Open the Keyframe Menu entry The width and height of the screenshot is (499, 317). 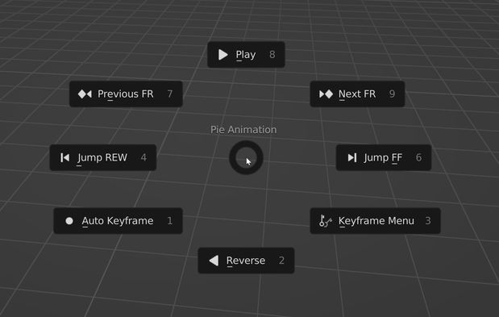(375, 221)
